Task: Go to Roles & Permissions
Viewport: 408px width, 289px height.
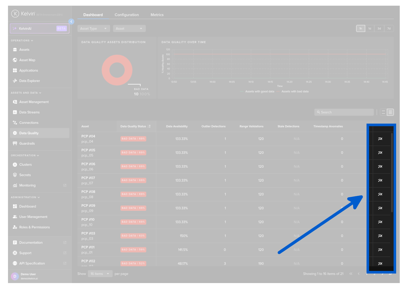Action: [34, 227]
